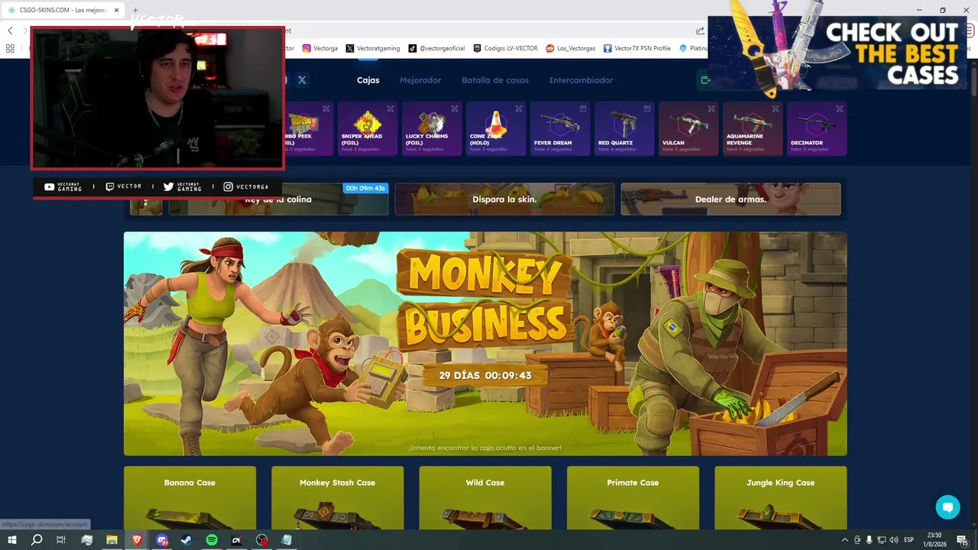Viewport: 978px width, 550px height.
Task: Open the Rey de la colina event
Action: pos(278,199)
